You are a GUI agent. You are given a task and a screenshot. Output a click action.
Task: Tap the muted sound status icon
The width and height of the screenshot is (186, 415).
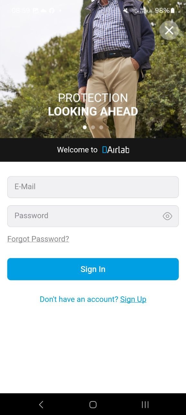126,10
